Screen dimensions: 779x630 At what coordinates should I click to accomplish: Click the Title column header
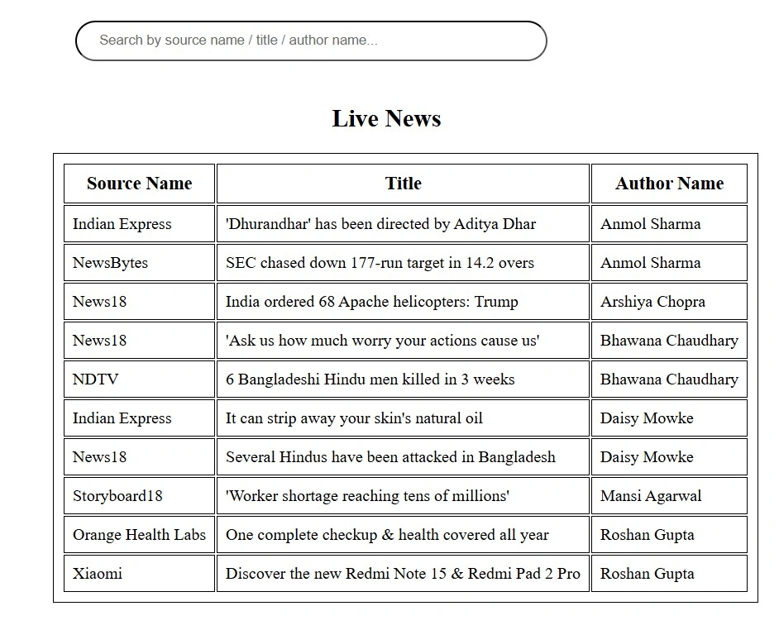click(x=403, y=184)
